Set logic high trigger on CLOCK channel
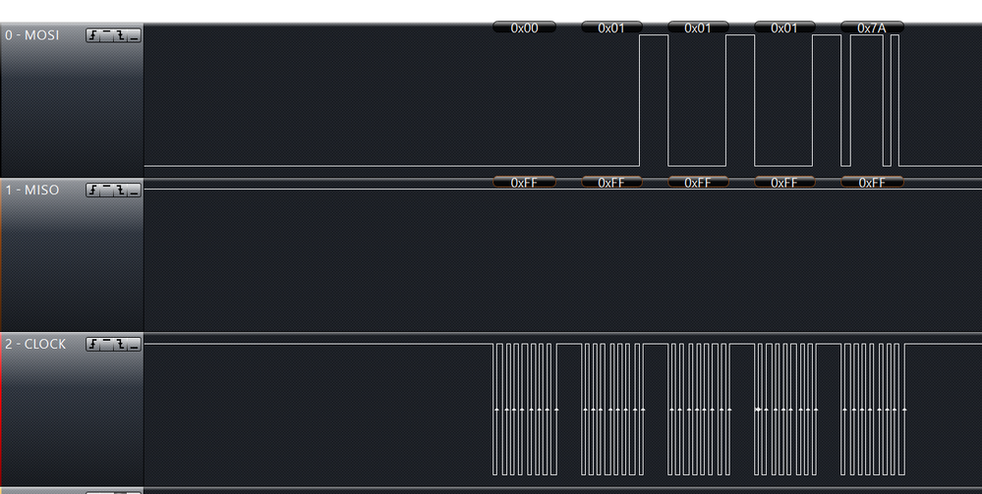 pos(107,345)
